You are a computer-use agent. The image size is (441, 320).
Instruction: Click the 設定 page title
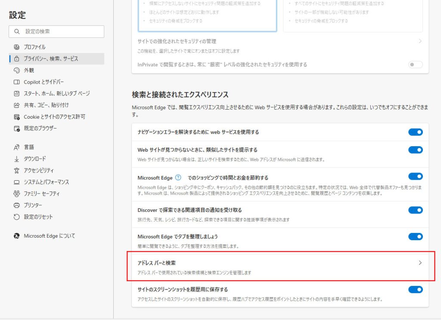(x=17, y=15)
